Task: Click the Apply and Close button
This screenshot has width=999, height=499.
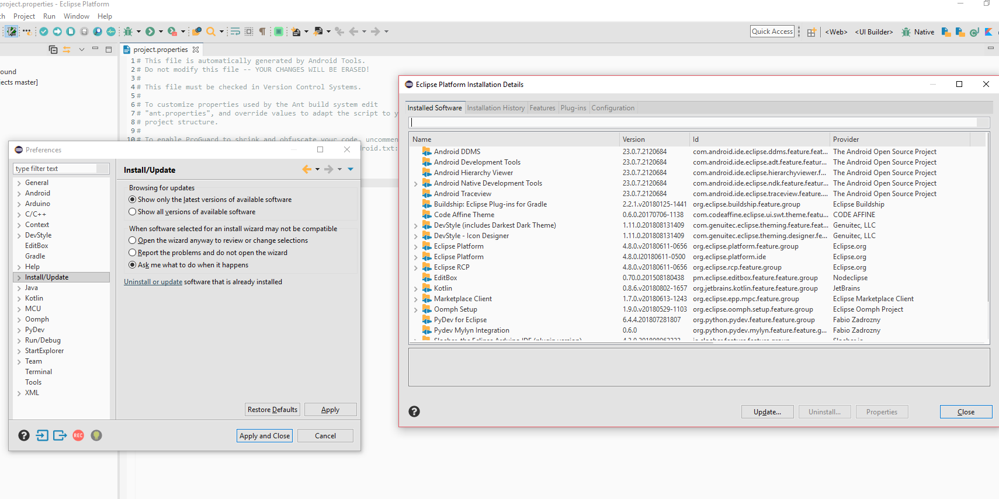Action: pyautogui.click(x=265, y=436)
